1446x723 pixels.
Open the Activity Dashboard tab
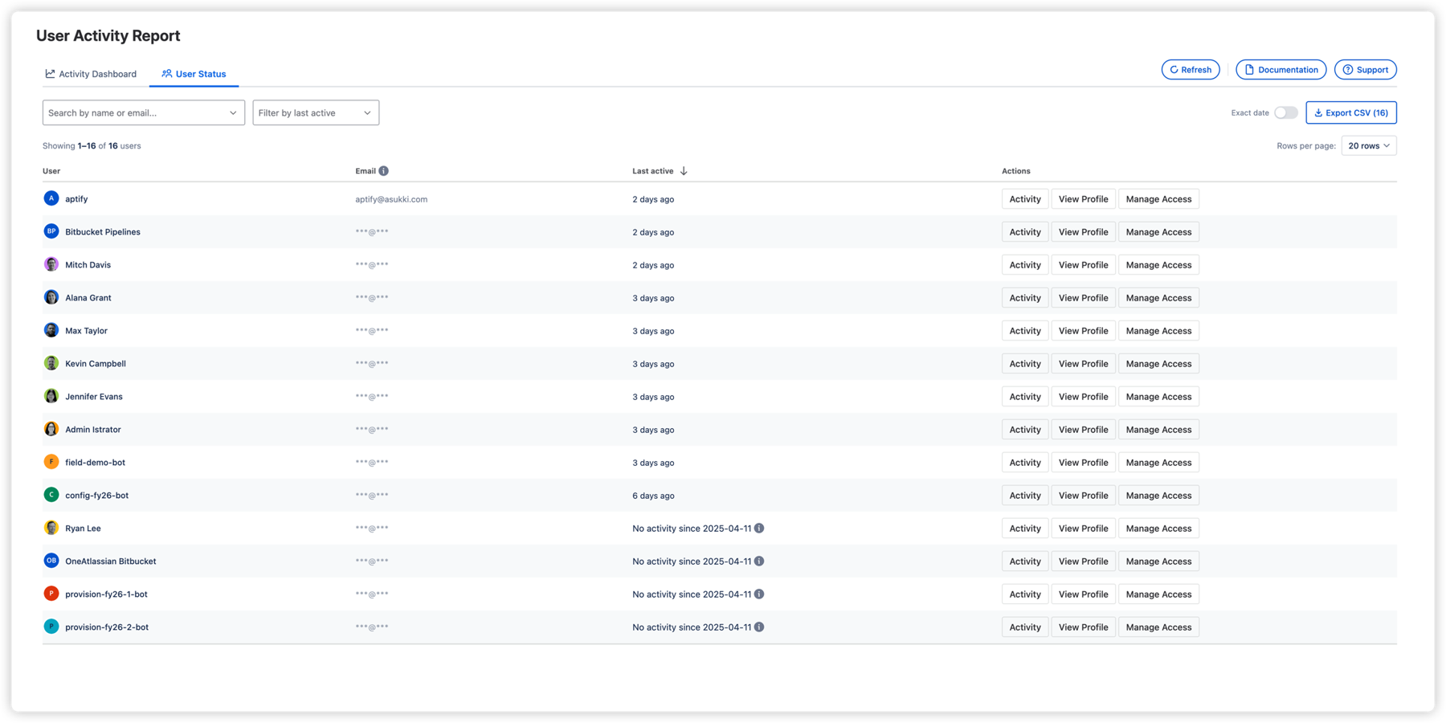pyautogui.click(x=90, y=73)
